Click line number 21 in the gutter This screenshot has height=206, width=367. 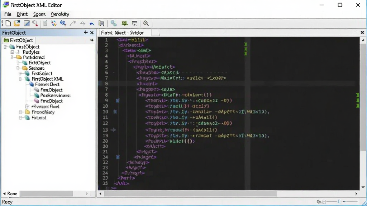(105, 152)
